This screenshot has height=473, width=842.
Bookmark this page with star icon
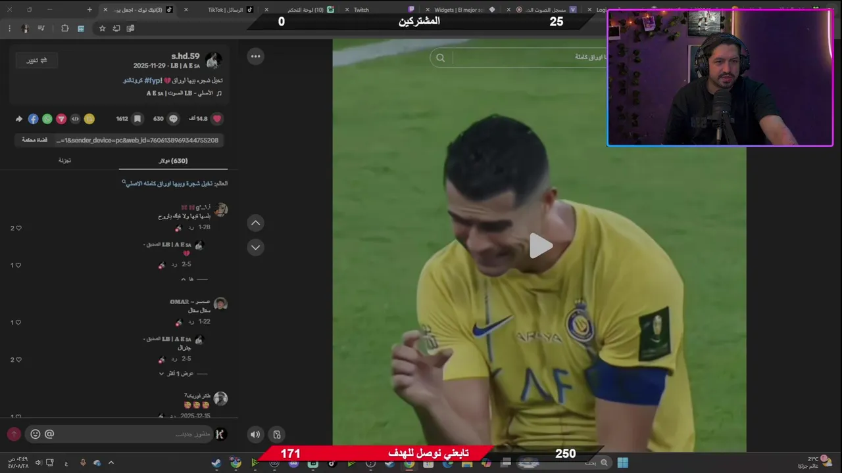click(x=102, y=28)
